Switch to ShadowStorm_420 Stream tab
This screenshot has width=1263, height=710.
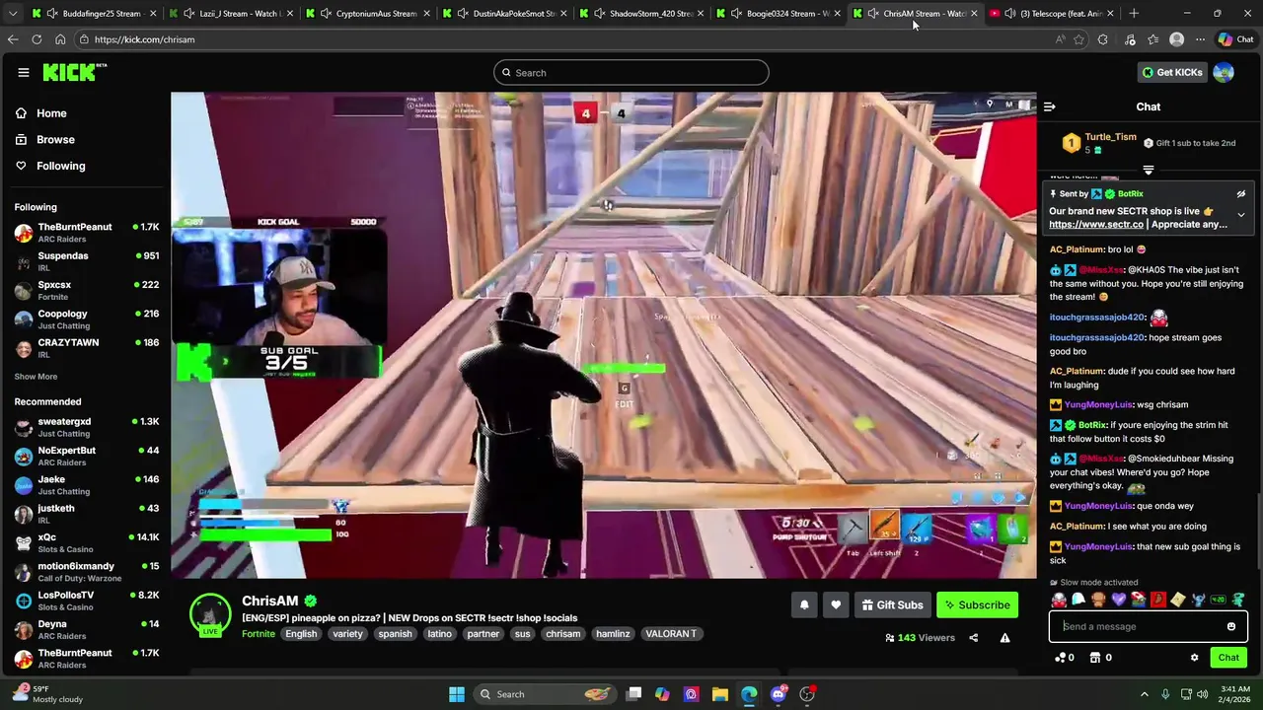tap(643, 14)
